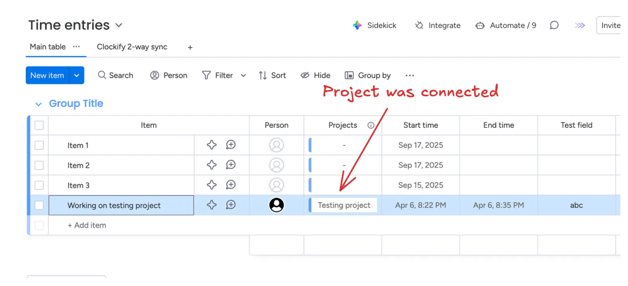Switch to the Clockify 2-way sync tab

click(x=132, y=47)
